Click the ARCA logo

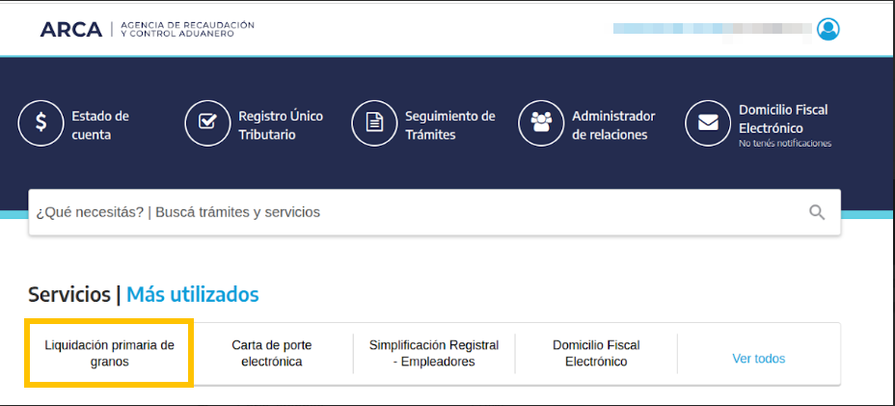click(71, 29)
